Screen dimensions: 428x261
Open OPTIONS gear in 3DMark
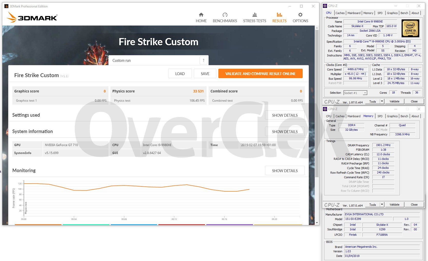coord(300,18)
